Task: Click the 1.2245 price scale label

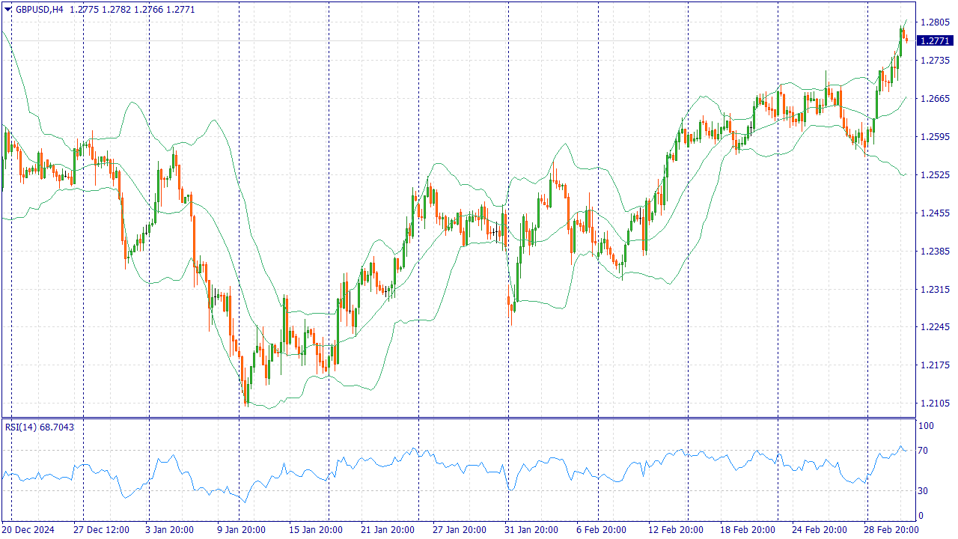Action: [x=936, y=327]
